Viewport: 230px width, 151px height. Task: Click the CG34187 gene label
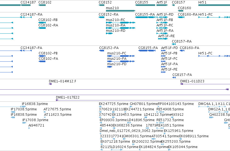28,2
